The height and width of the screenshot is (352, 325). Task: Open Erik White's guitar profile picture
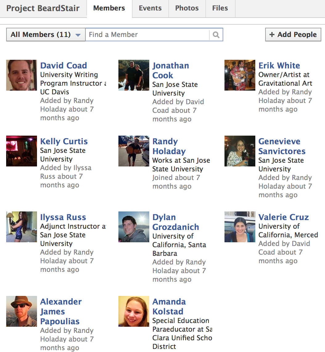tap(240, 75)
